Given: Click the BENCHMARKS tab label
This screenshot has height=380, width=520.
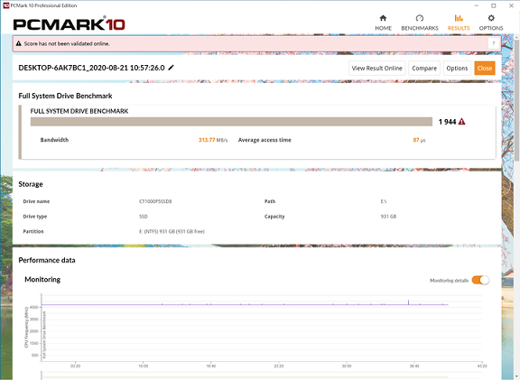Looking at the screenshot, I should [x=420, y=28].
